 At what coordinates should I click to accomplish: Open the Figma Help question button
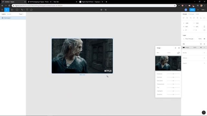203,112
